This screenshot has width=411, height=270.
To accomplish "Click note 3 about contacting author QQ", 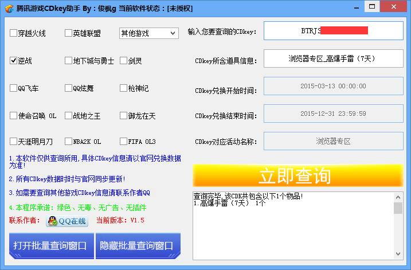I will [x=80, y=193].
